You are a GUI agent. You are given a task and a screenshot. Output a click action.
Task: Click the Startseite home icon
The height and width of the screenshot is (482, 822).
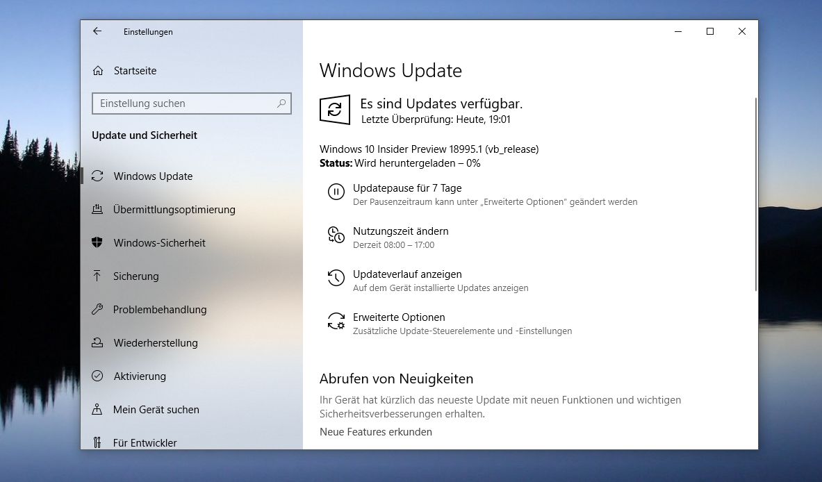(x=97, y=71)
